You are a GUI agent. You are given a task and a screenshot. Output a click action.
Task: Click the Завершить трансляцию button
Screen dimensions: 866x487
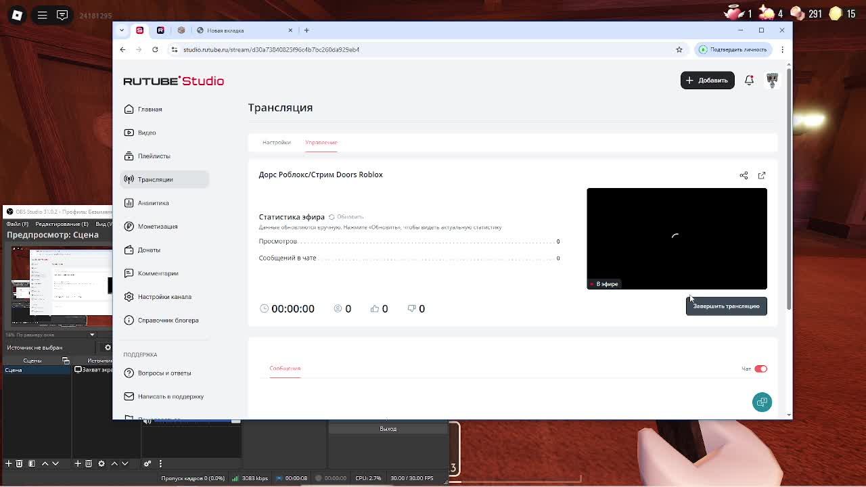[727, 306]
